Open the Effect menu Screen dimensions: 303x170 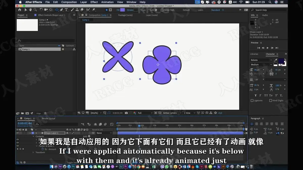pyautogui.click(x=94, y=2)
